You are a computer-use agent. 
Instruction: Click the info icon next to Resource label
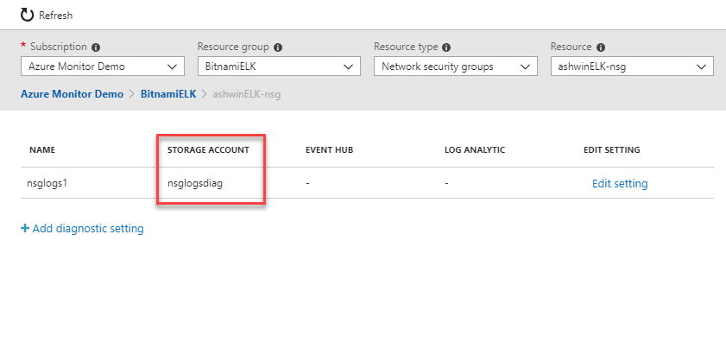601,47
